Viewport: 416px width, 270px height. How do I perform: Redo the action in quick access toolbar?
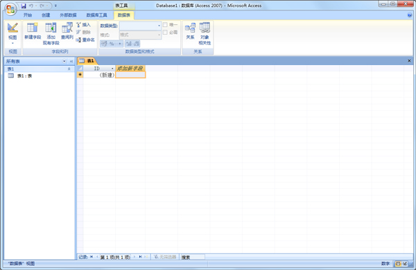(x=42, y=6)
